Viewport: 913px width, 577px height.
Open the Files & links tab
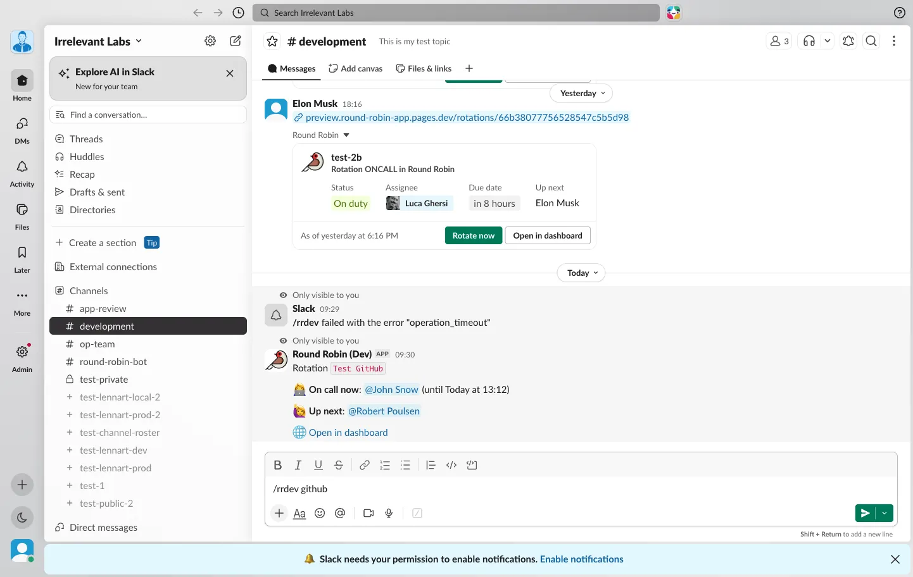point(424,68)
